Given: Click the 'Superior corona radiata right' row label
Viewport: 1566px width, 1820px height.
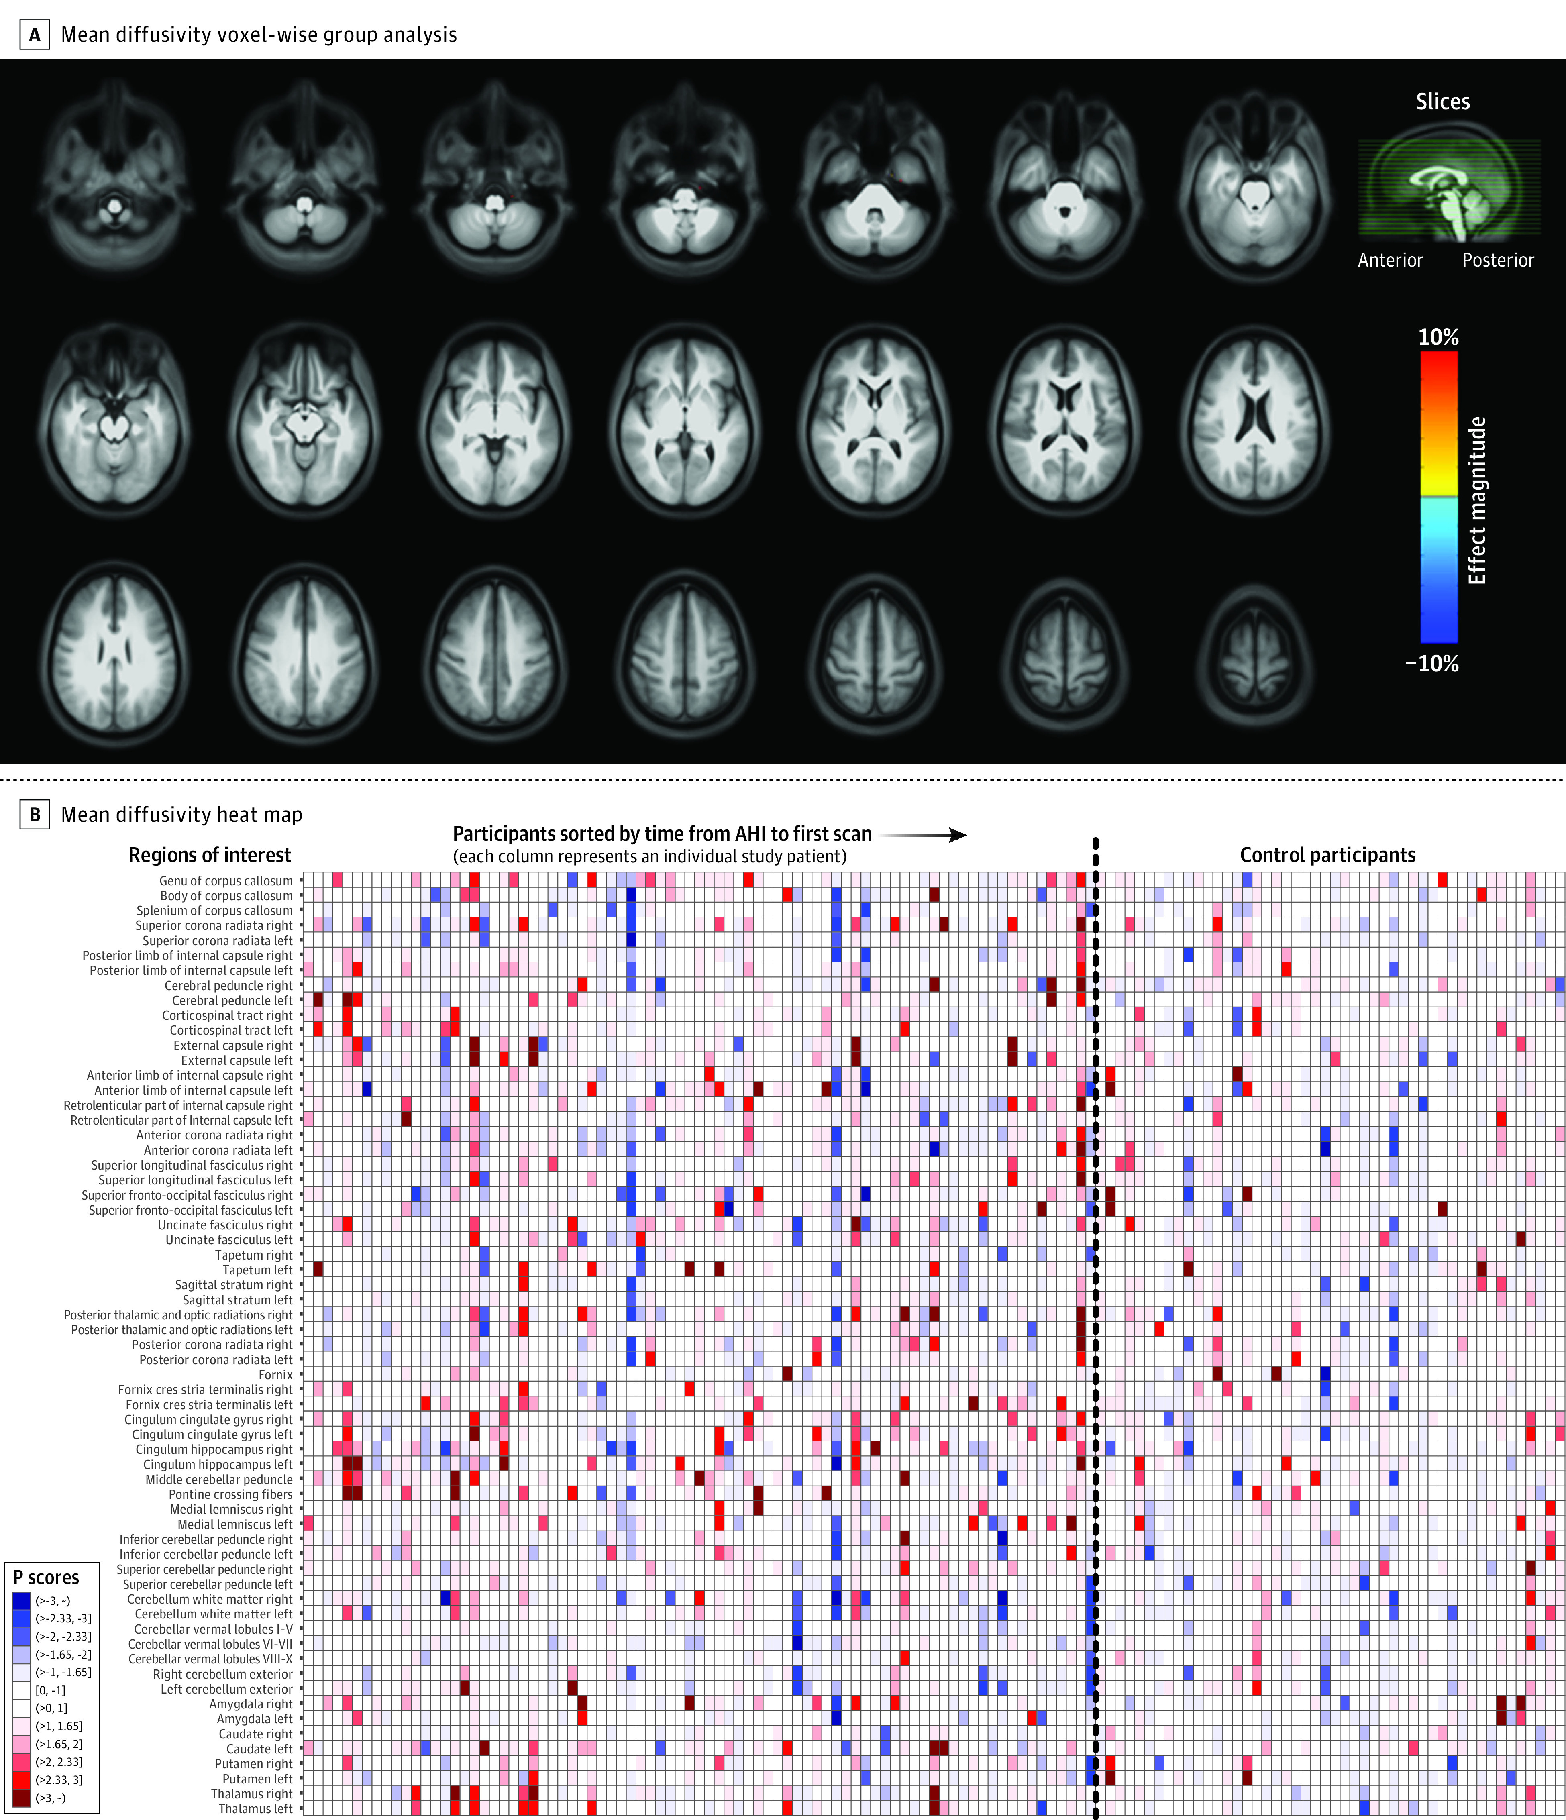Looking at the screenshot, I should pos(214,926).
